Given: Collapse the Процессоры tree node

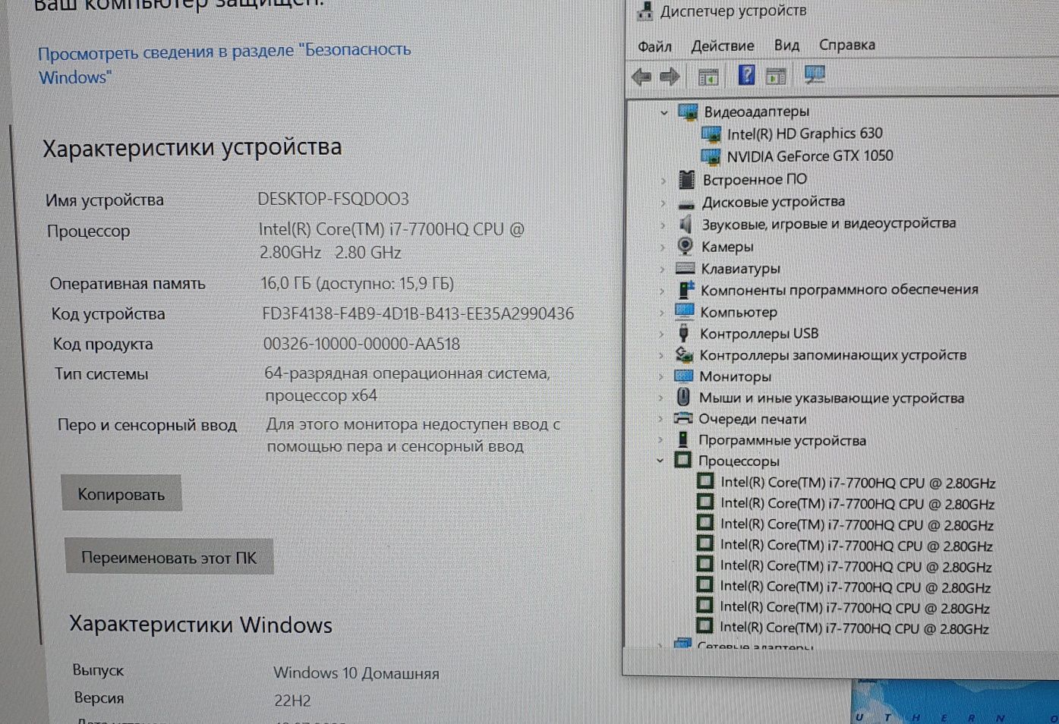Looking at the screenshot, I should 660,461.
